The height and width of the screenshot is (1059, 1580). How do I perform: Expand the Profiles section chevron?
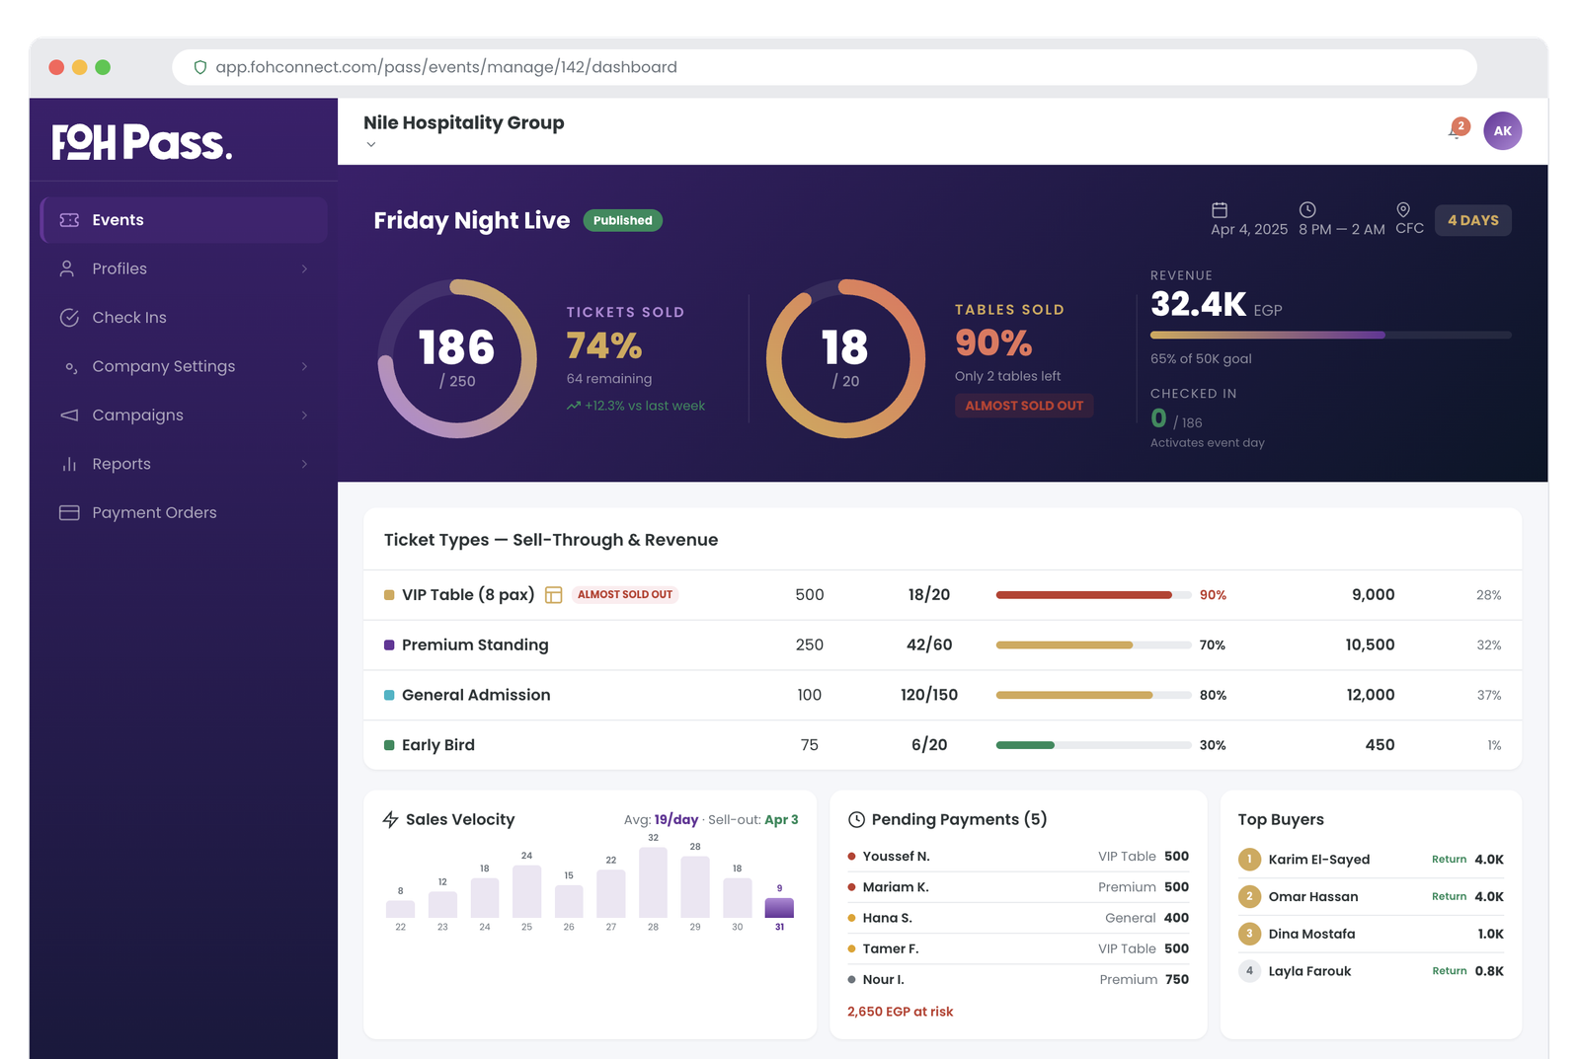305,268
